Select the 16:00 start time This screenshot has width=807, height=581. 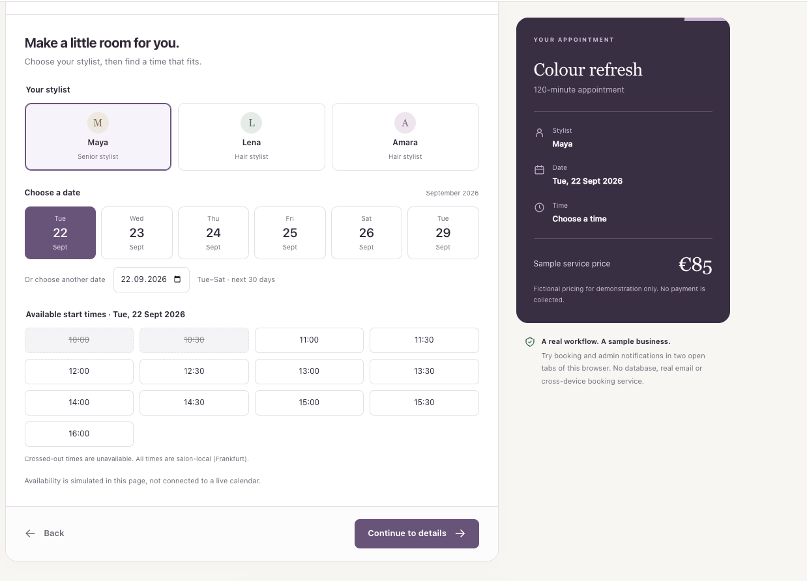tap(79, 434)
